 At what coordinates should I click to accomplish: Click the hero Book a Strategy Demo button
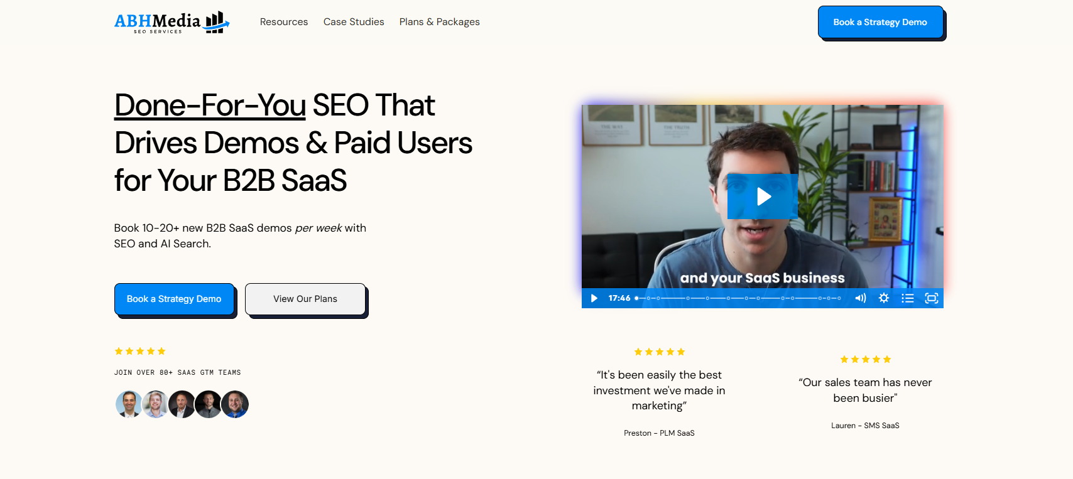click(175, 299)
